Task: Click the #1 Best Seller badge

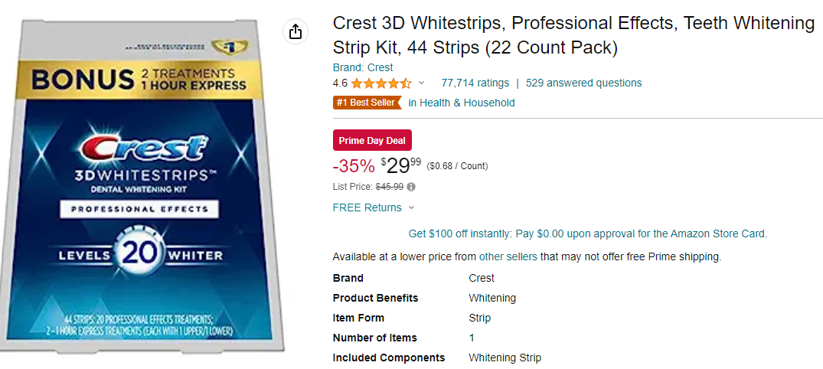Action: [x=367, y=103]
